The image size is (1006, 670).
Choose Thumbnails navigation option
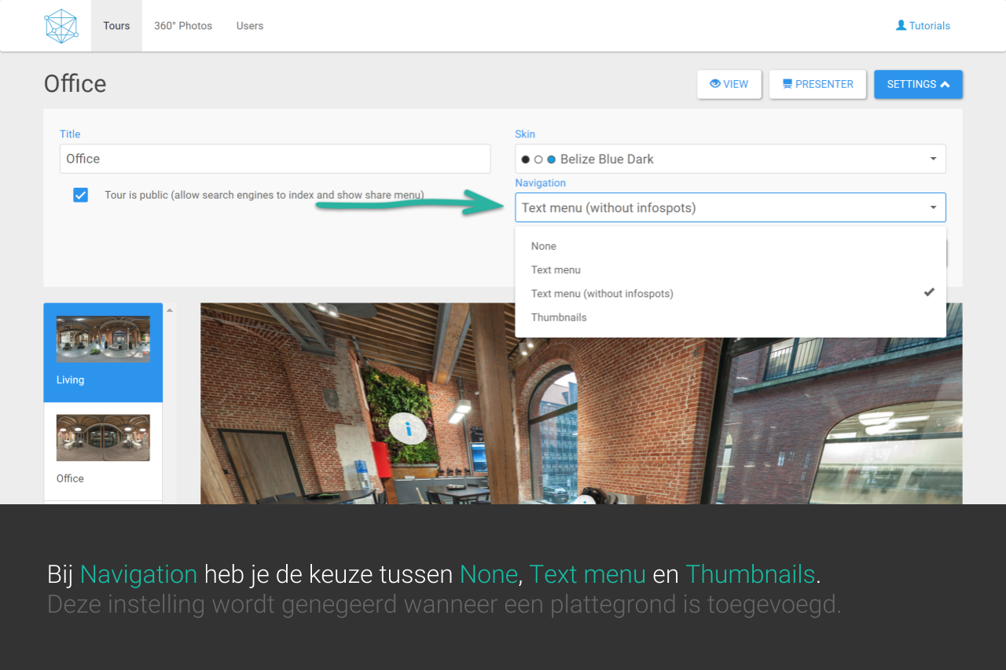[x=559, y=317]
